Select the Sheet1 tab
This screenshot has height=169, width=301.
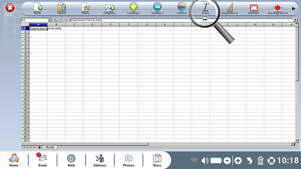pyautogui.click(x=50, y=147)
